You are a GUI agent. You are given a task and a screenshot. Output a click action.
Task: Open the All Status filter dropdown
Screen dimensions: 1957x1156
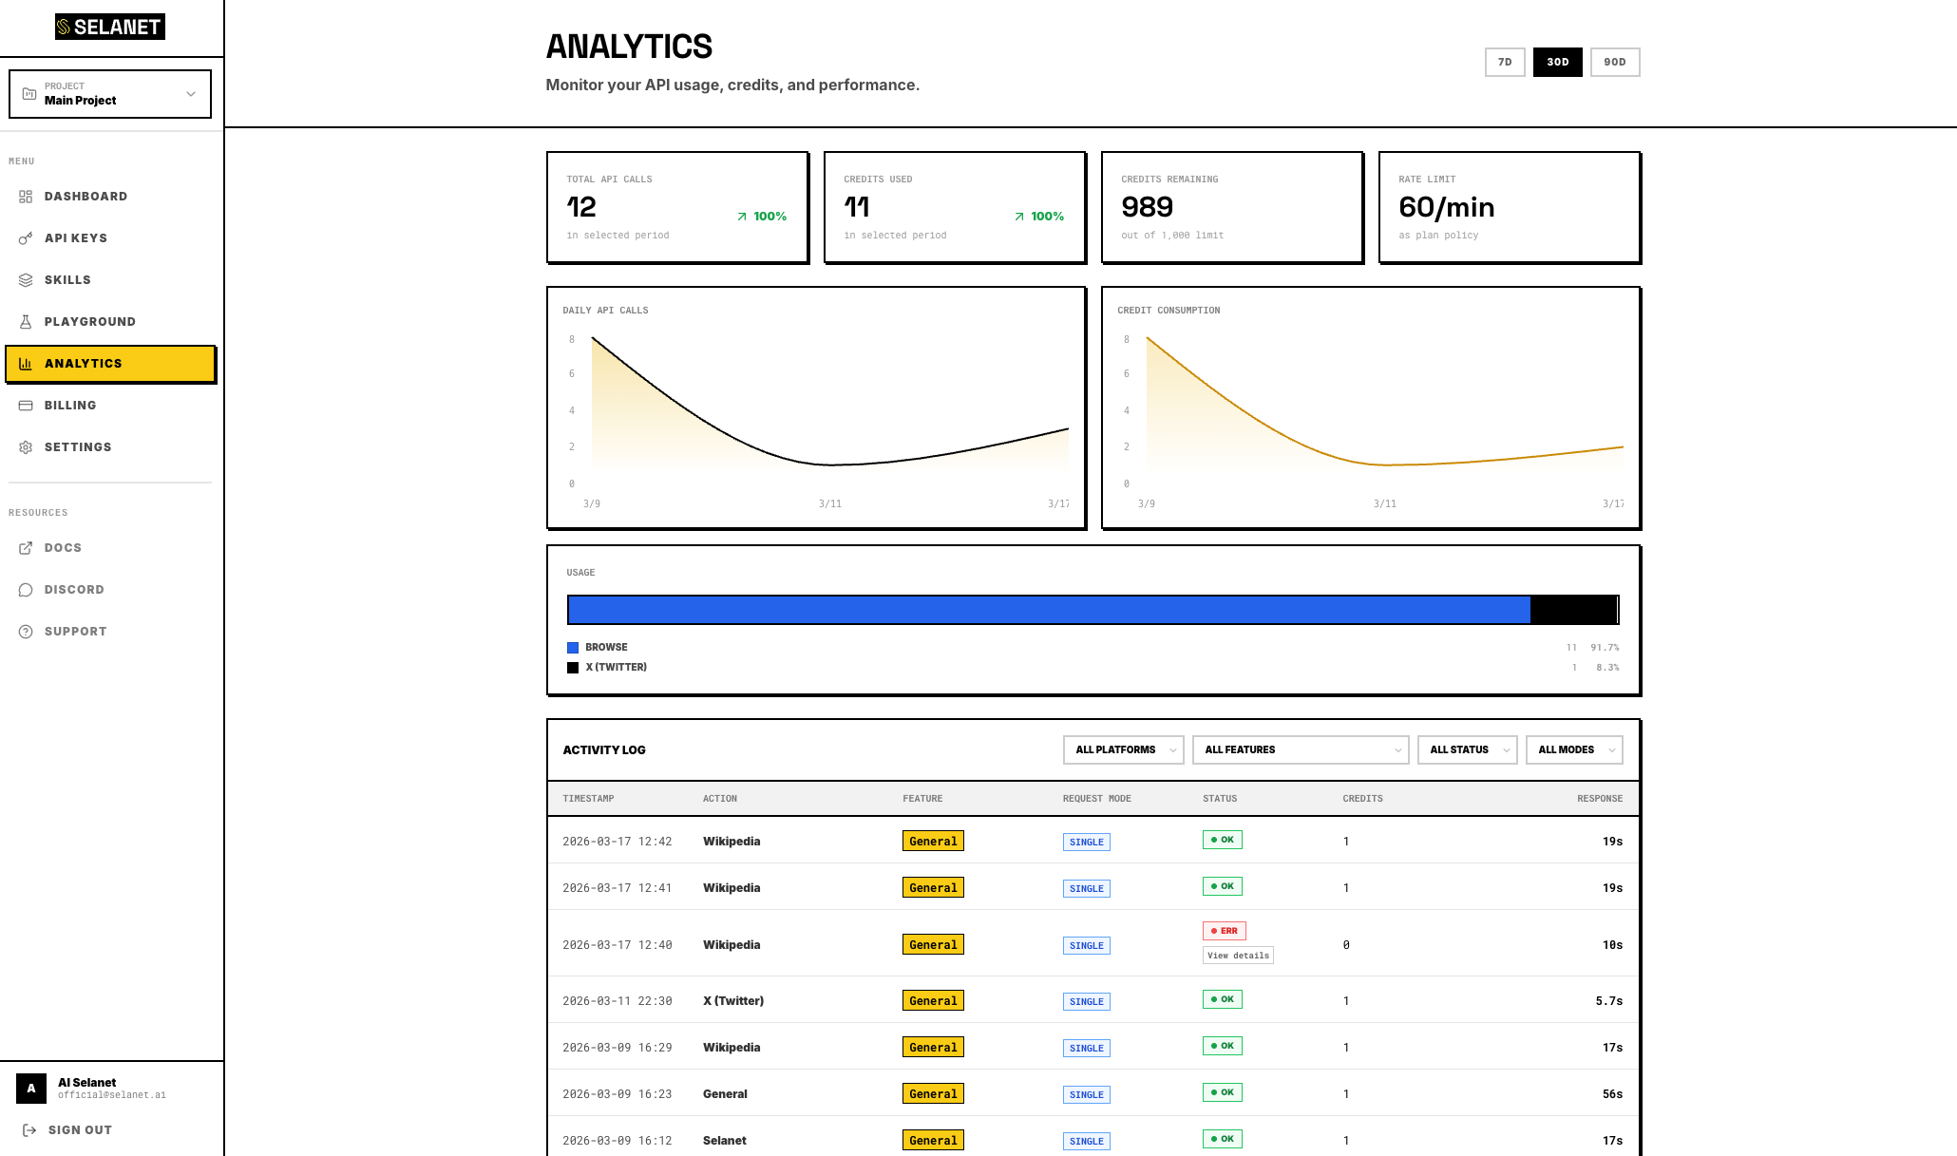pos(1466,749)
